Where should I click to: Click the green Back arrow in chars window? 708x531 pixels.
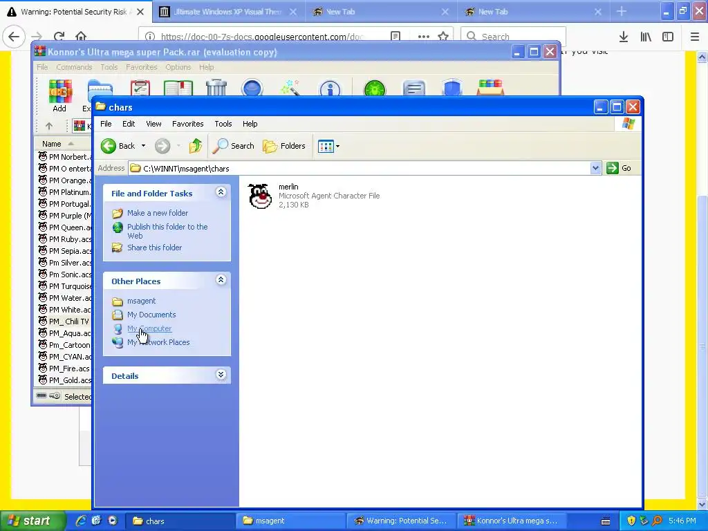click(109, 146)
